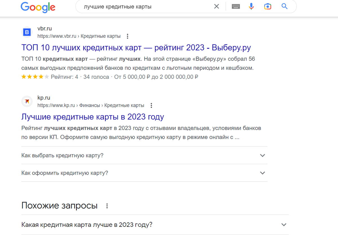This screenshot has height=235, width=338.
Task: Click the kp.ru result description snippet
Action: tap(141, 133)
